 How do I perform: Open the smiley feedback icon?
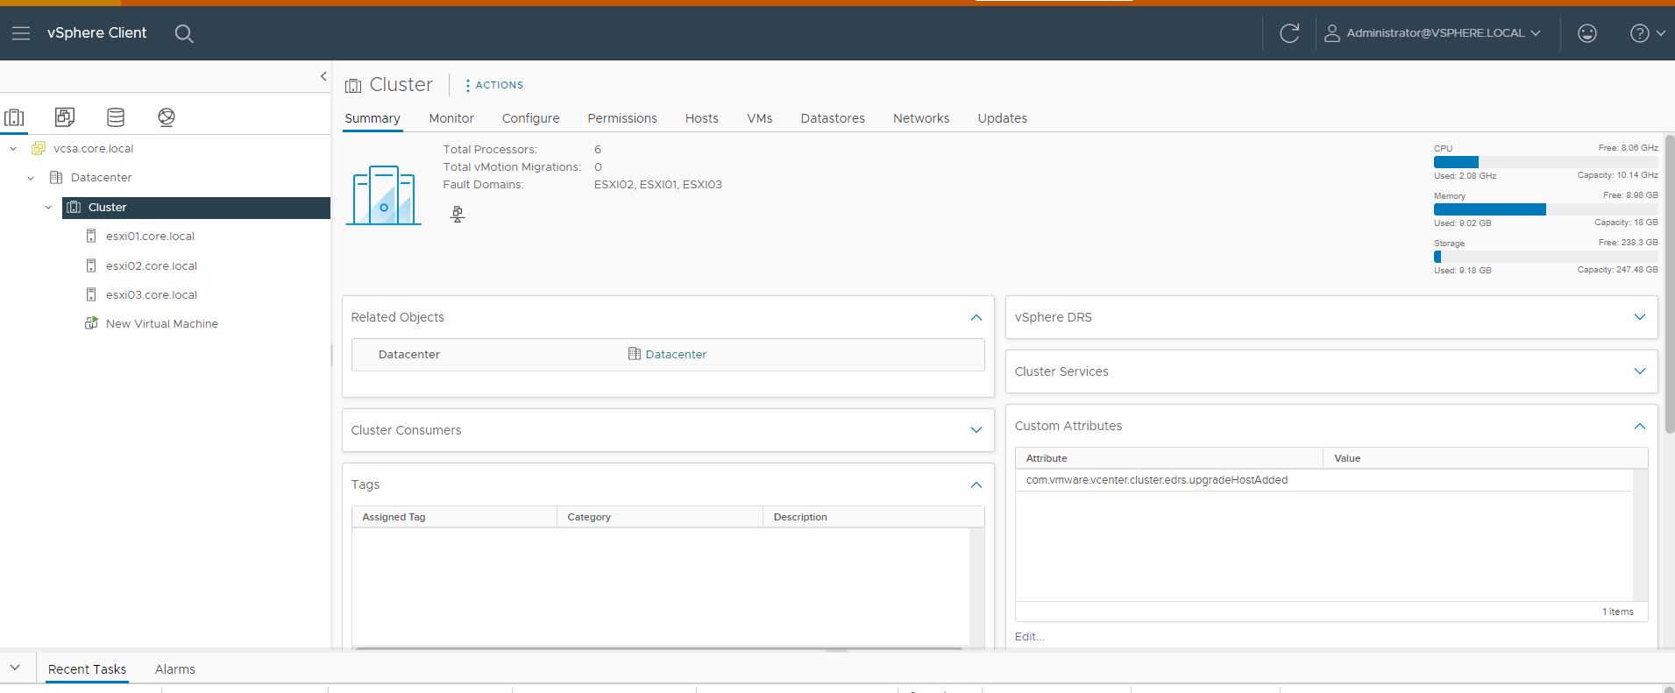(x=1587, y=33)
